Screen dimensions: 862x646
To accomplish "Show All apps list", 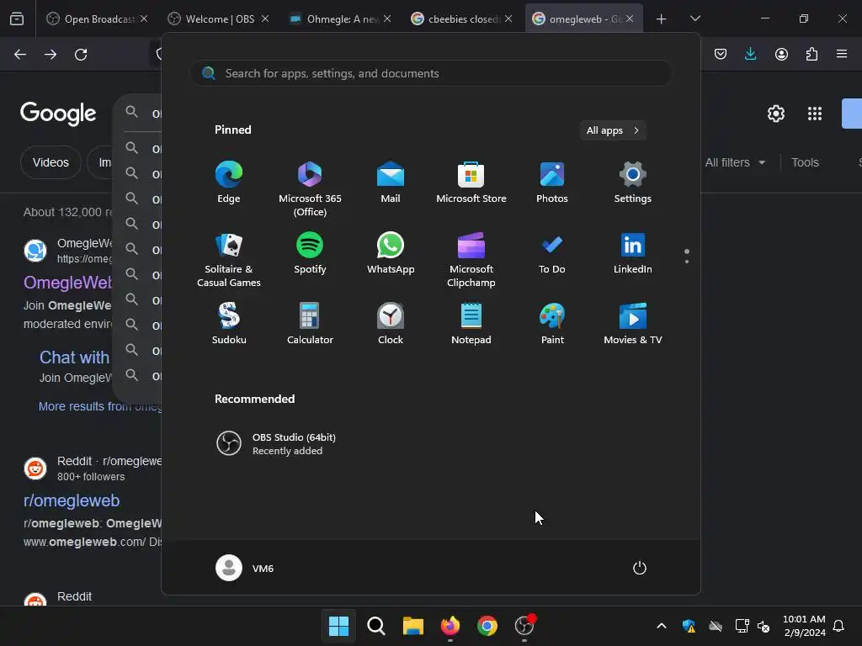I will [613, 130].
